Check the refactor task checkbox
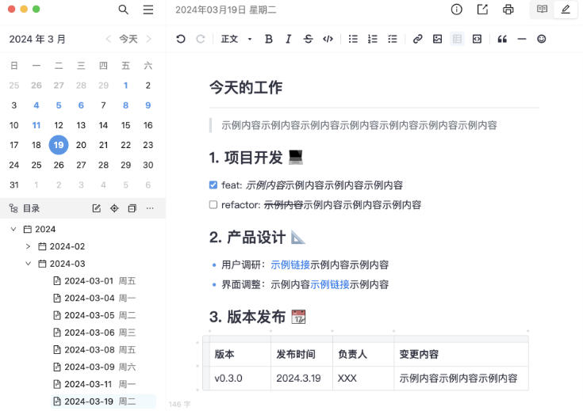This screenshot has height=411, width=583. 213,204
